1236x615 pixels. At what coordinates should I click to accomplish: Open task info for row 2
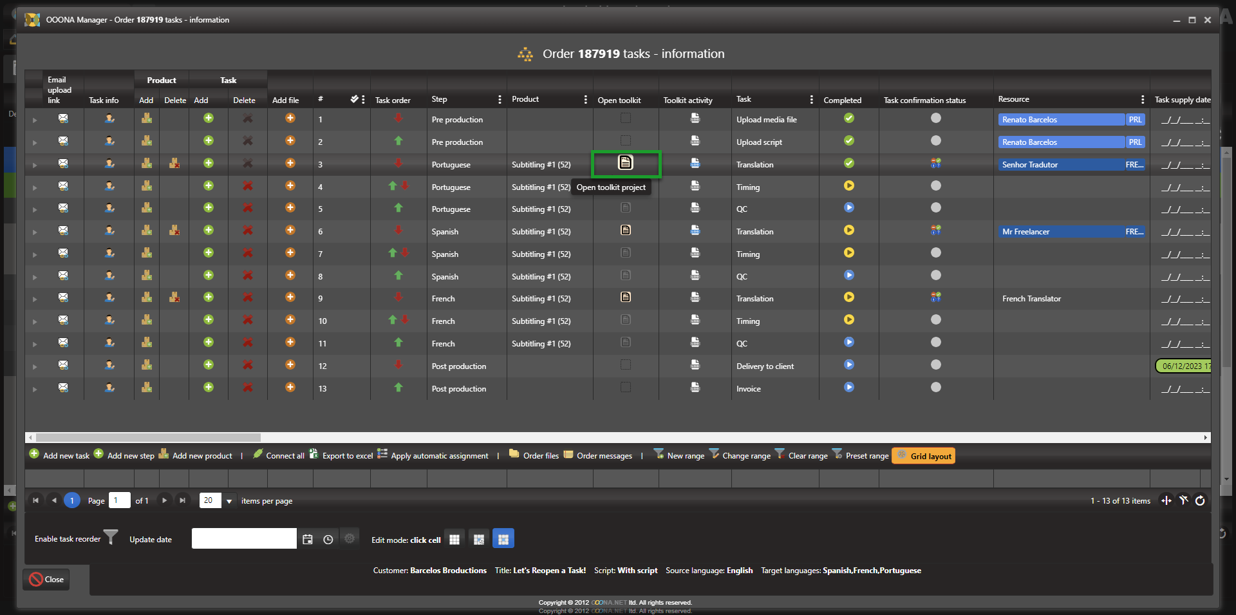[x=109, y=141]
